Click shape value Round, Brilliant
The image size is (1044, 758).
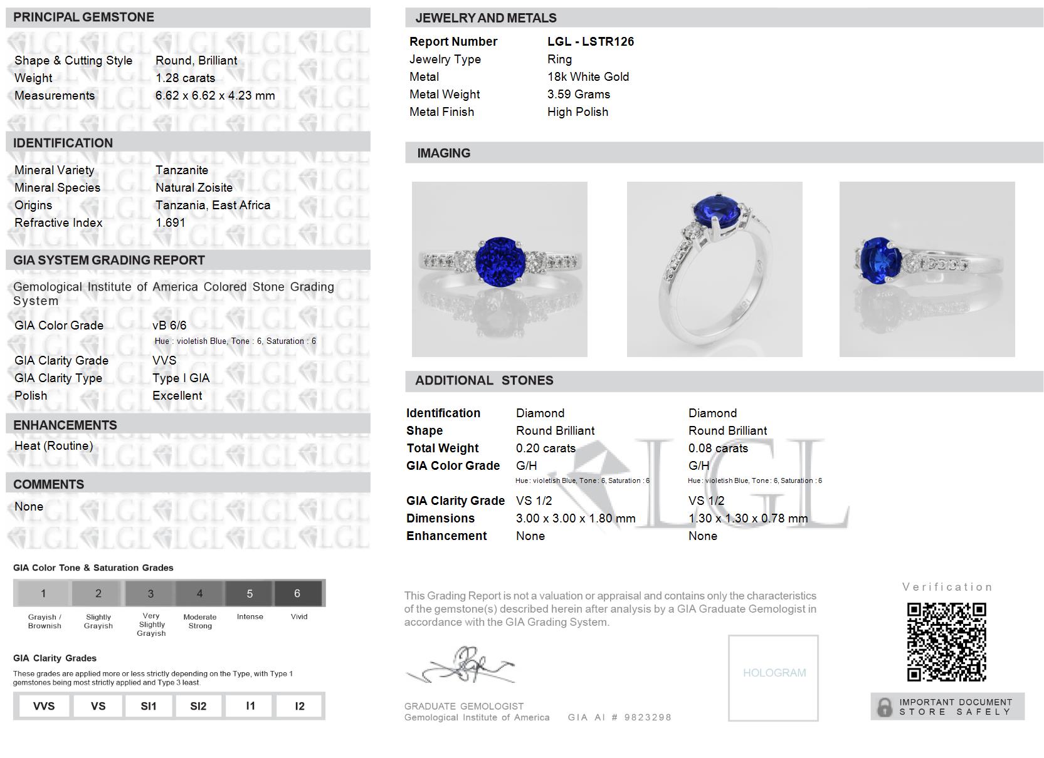[x=196, y=60]
